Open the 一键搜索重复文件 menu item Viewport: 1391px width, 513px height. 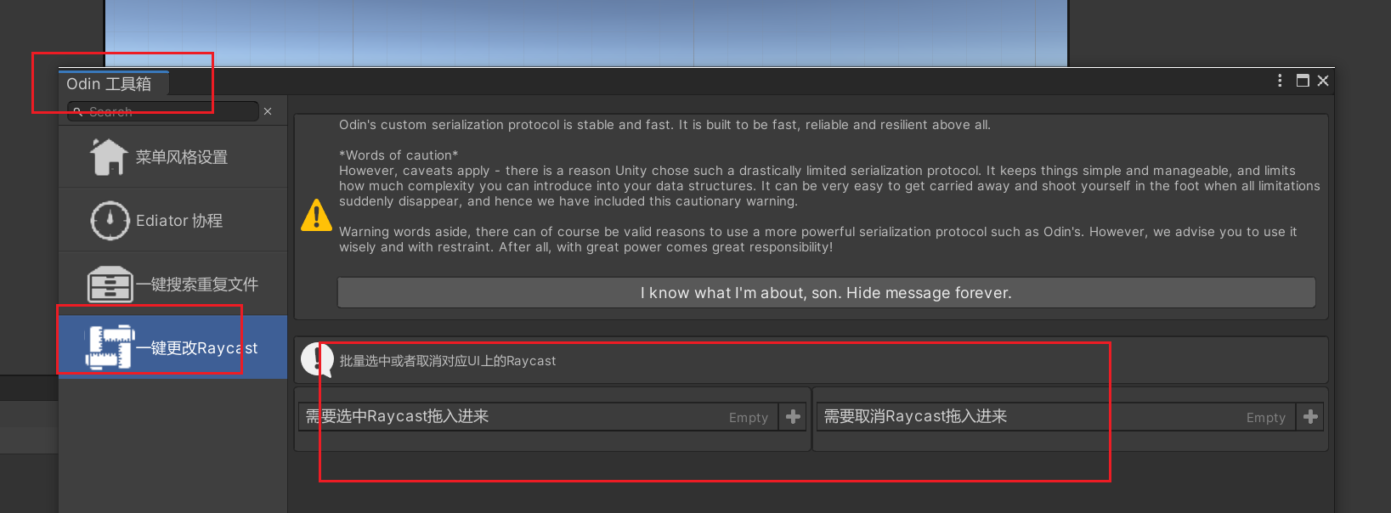[173, 285]
